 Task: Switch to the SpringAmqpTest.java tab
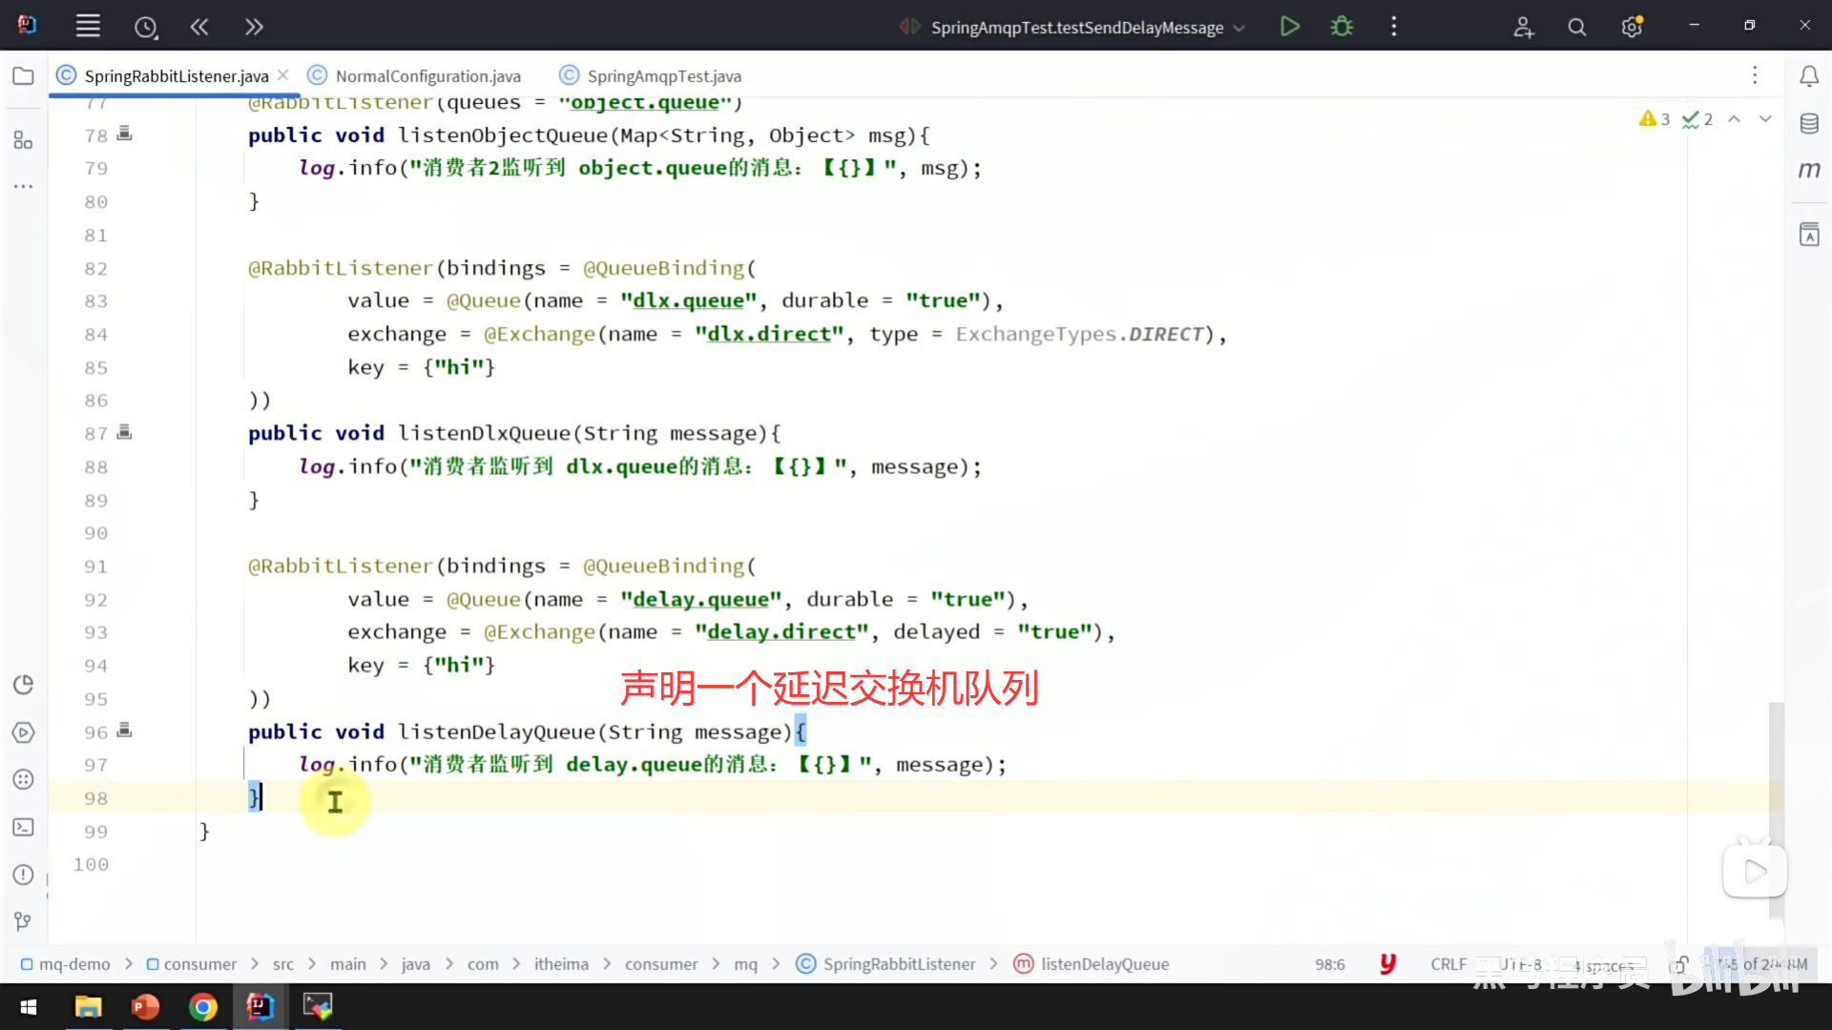click(663, 76)
